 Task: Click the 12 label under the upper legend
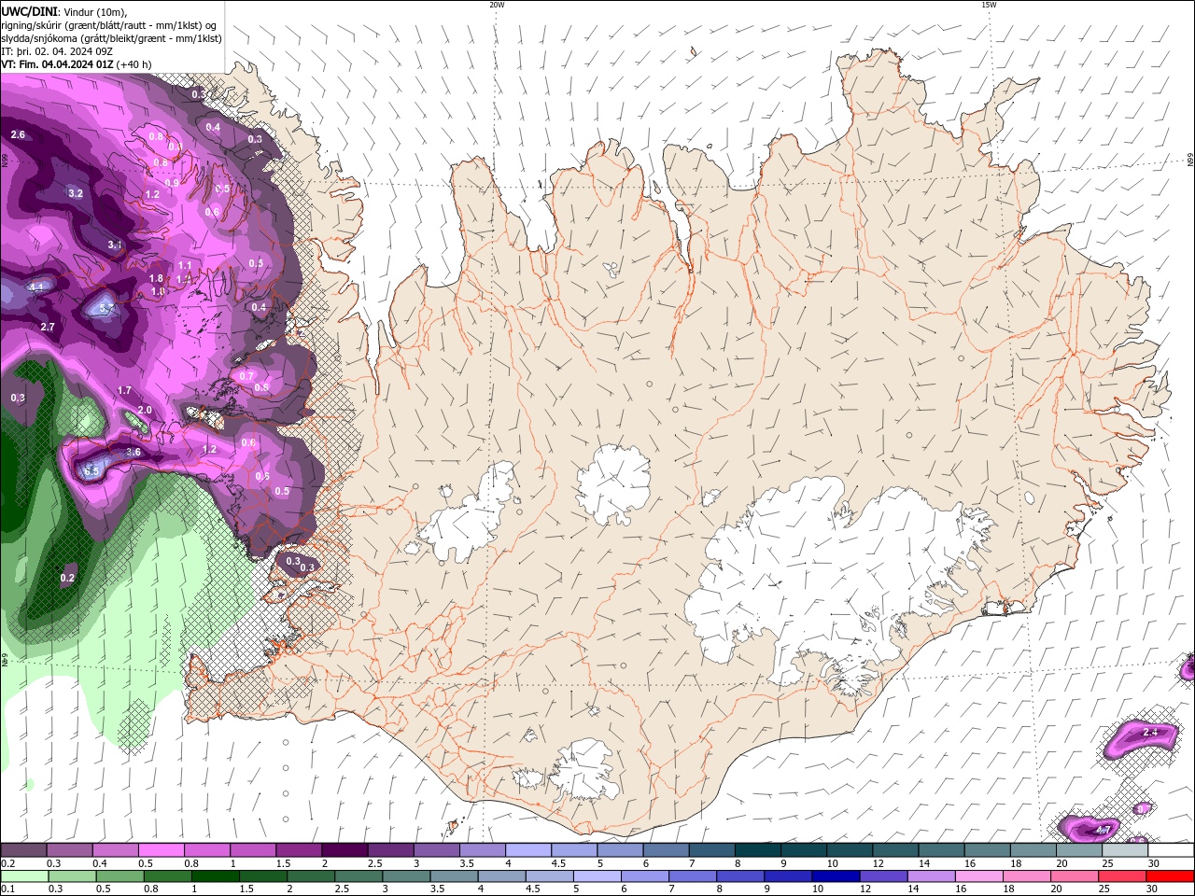click(x=879, y=864)
